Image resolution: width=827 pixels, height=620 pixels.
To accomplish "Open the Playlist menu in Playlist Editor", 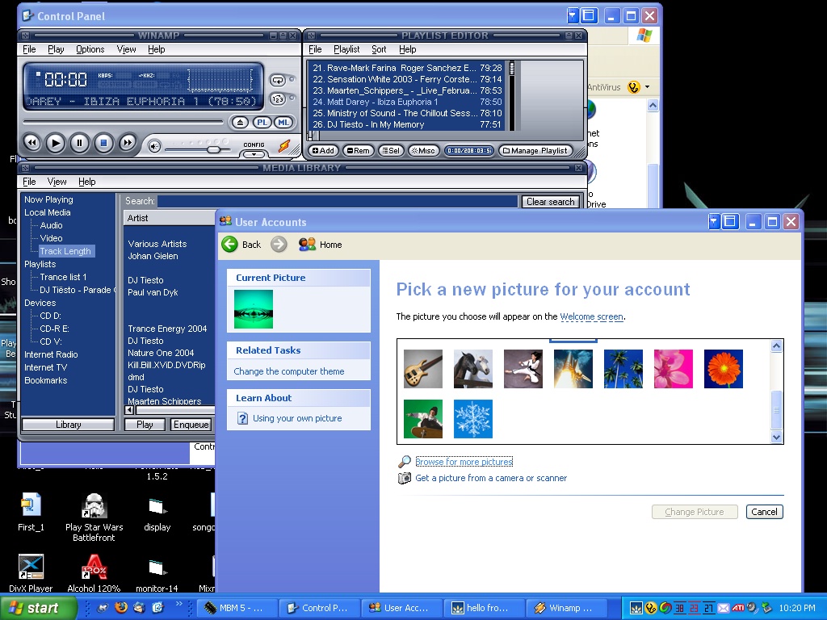I will [346, 49].
